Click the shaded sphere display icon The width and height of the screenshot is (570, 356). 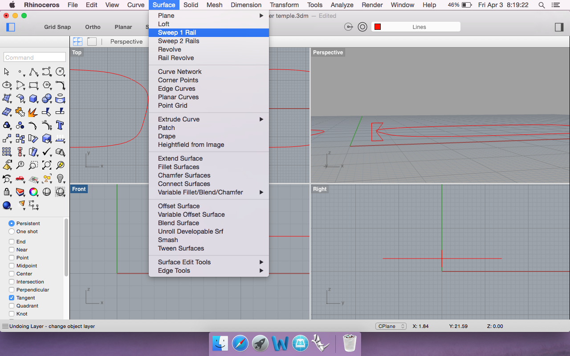[47, 192]
